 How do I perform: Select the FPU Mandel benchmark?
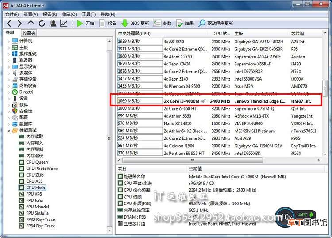click(x=34, y=207)
